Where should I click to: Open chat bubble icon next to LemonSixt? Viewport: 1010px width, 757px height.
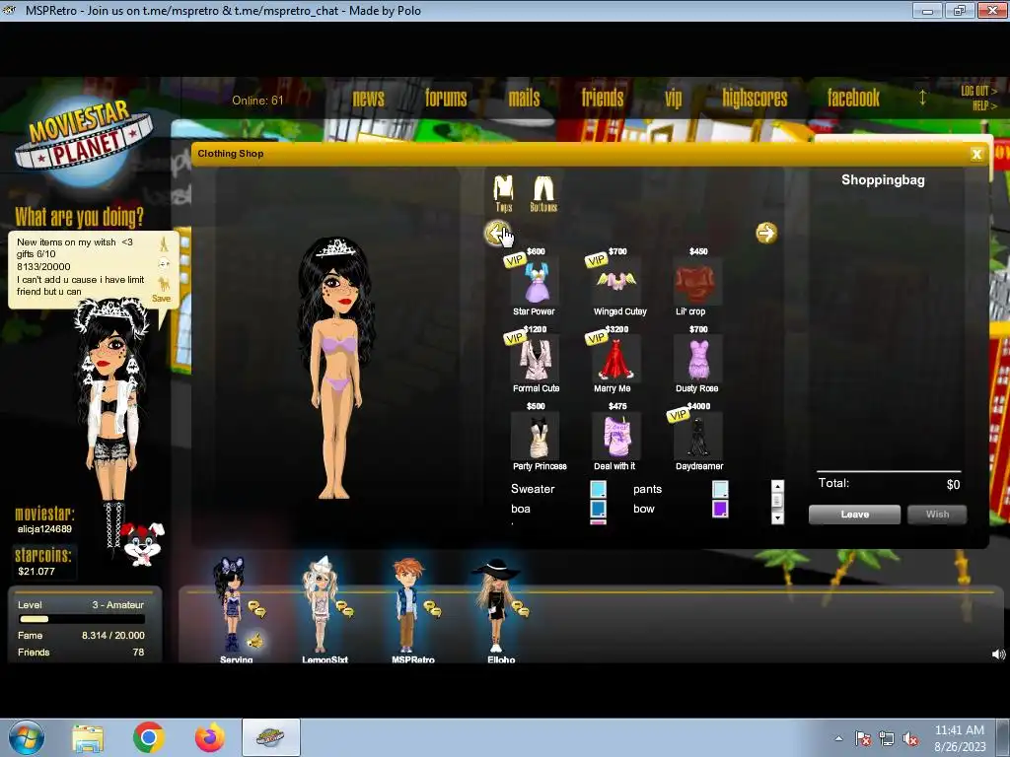(344, 609)
